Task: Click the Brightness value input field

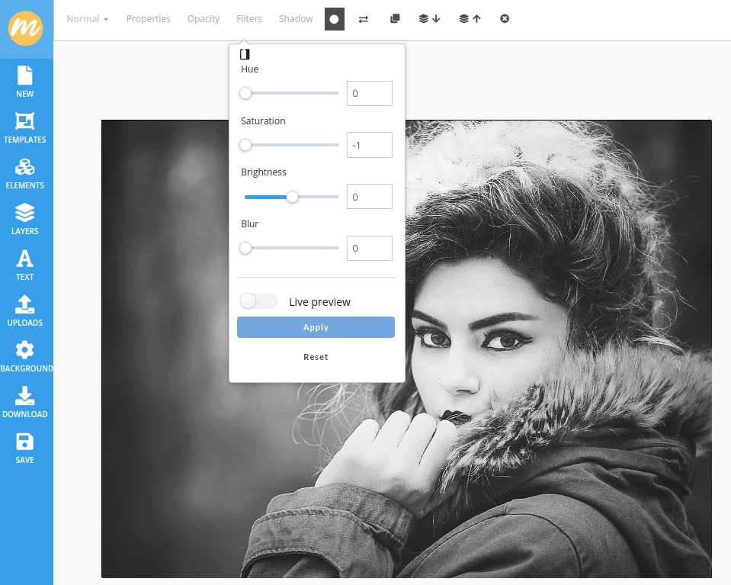Action: pos(369,197)
